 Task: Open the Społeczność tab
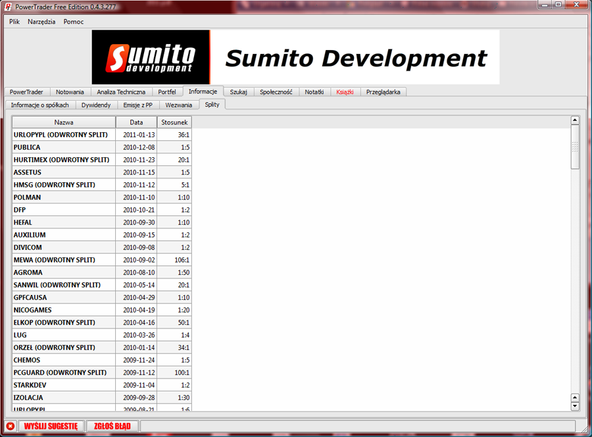(x=276, y=91)
